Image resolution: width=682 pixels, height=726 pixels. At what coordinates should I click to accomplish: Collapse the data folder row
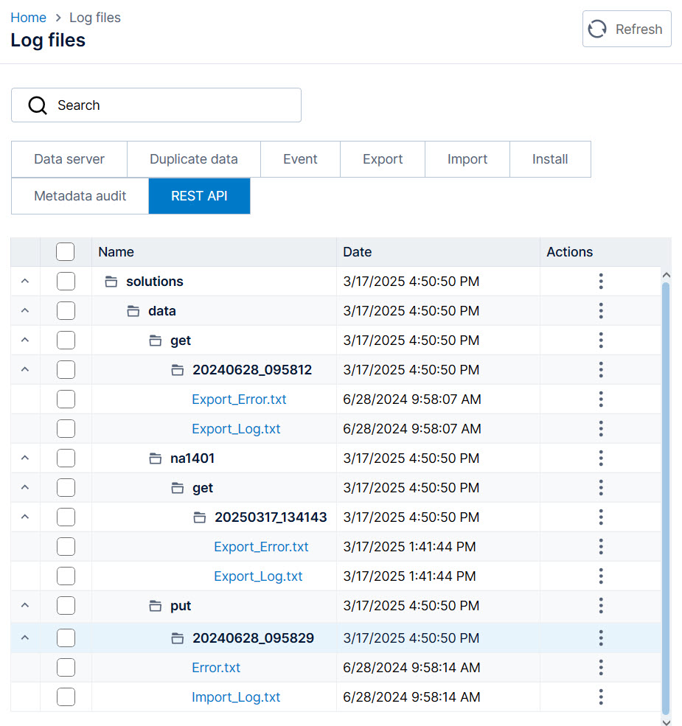24,310
